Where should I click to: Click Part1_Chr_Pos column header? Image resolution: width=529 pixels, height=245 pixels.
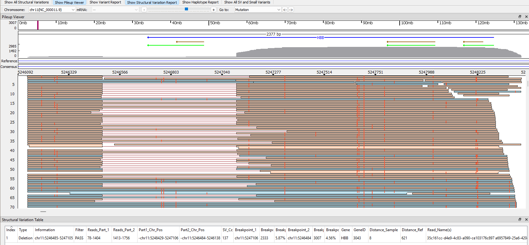pyautogui.click(x=158, y=230)
